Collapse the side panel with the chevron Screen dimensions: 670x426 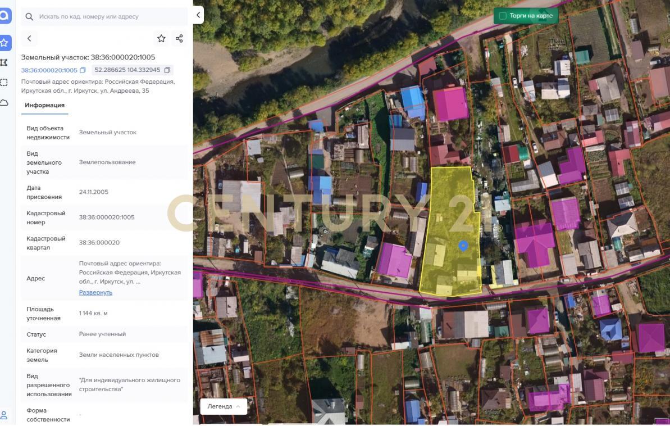[198, 15]
